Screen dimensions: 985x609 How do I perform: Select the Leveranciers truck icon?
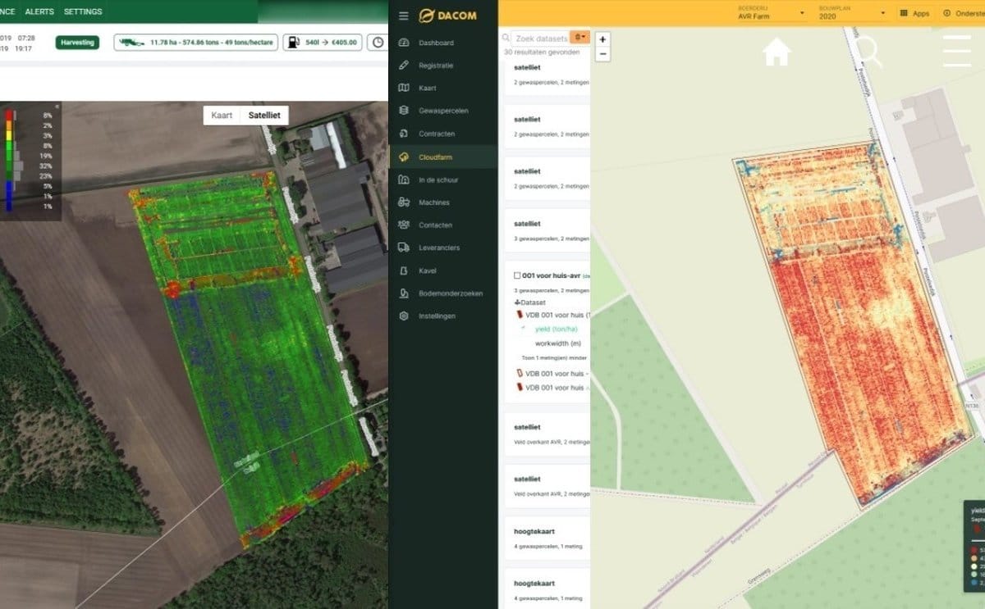coord(403,248)
